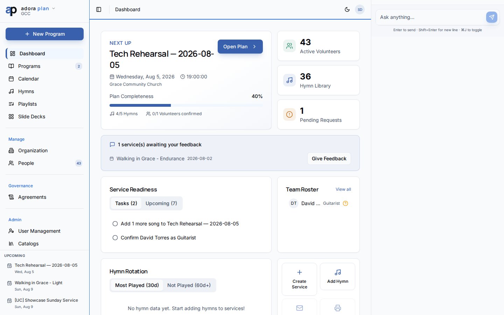Open the SD user avatar menu
504x315 pixels.
coord(360,9)
